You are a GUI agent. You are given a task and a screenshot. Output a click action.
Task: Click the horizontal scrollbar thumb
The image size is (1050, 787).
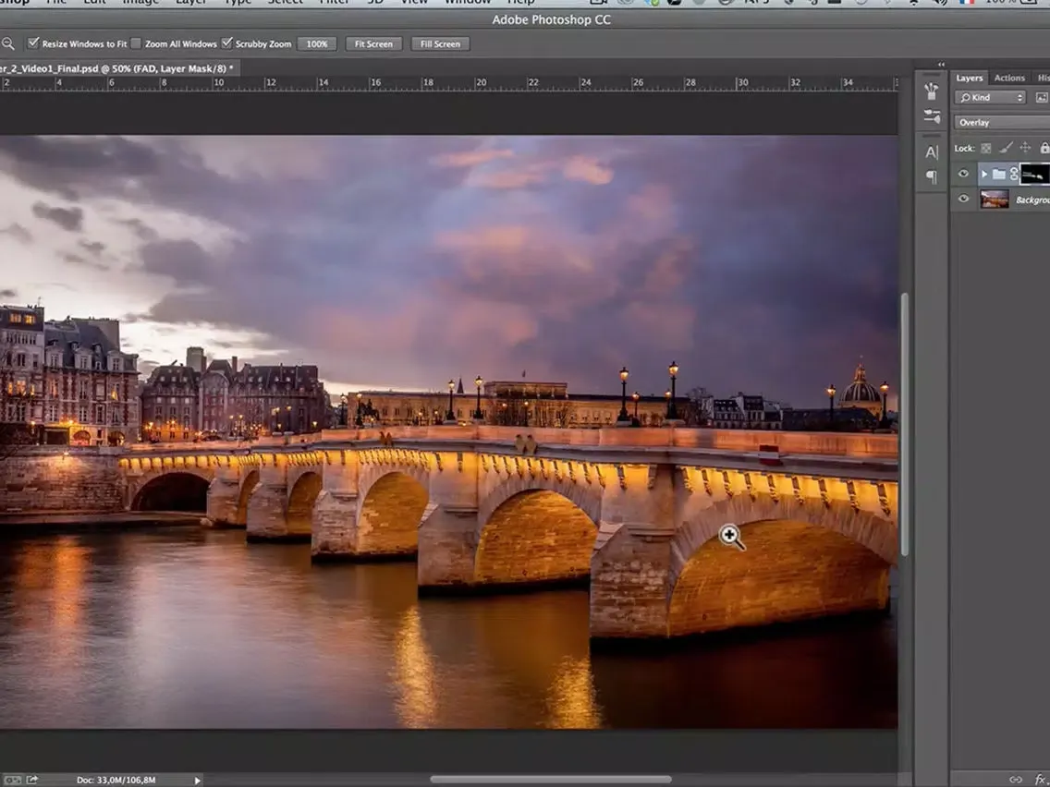551,779
